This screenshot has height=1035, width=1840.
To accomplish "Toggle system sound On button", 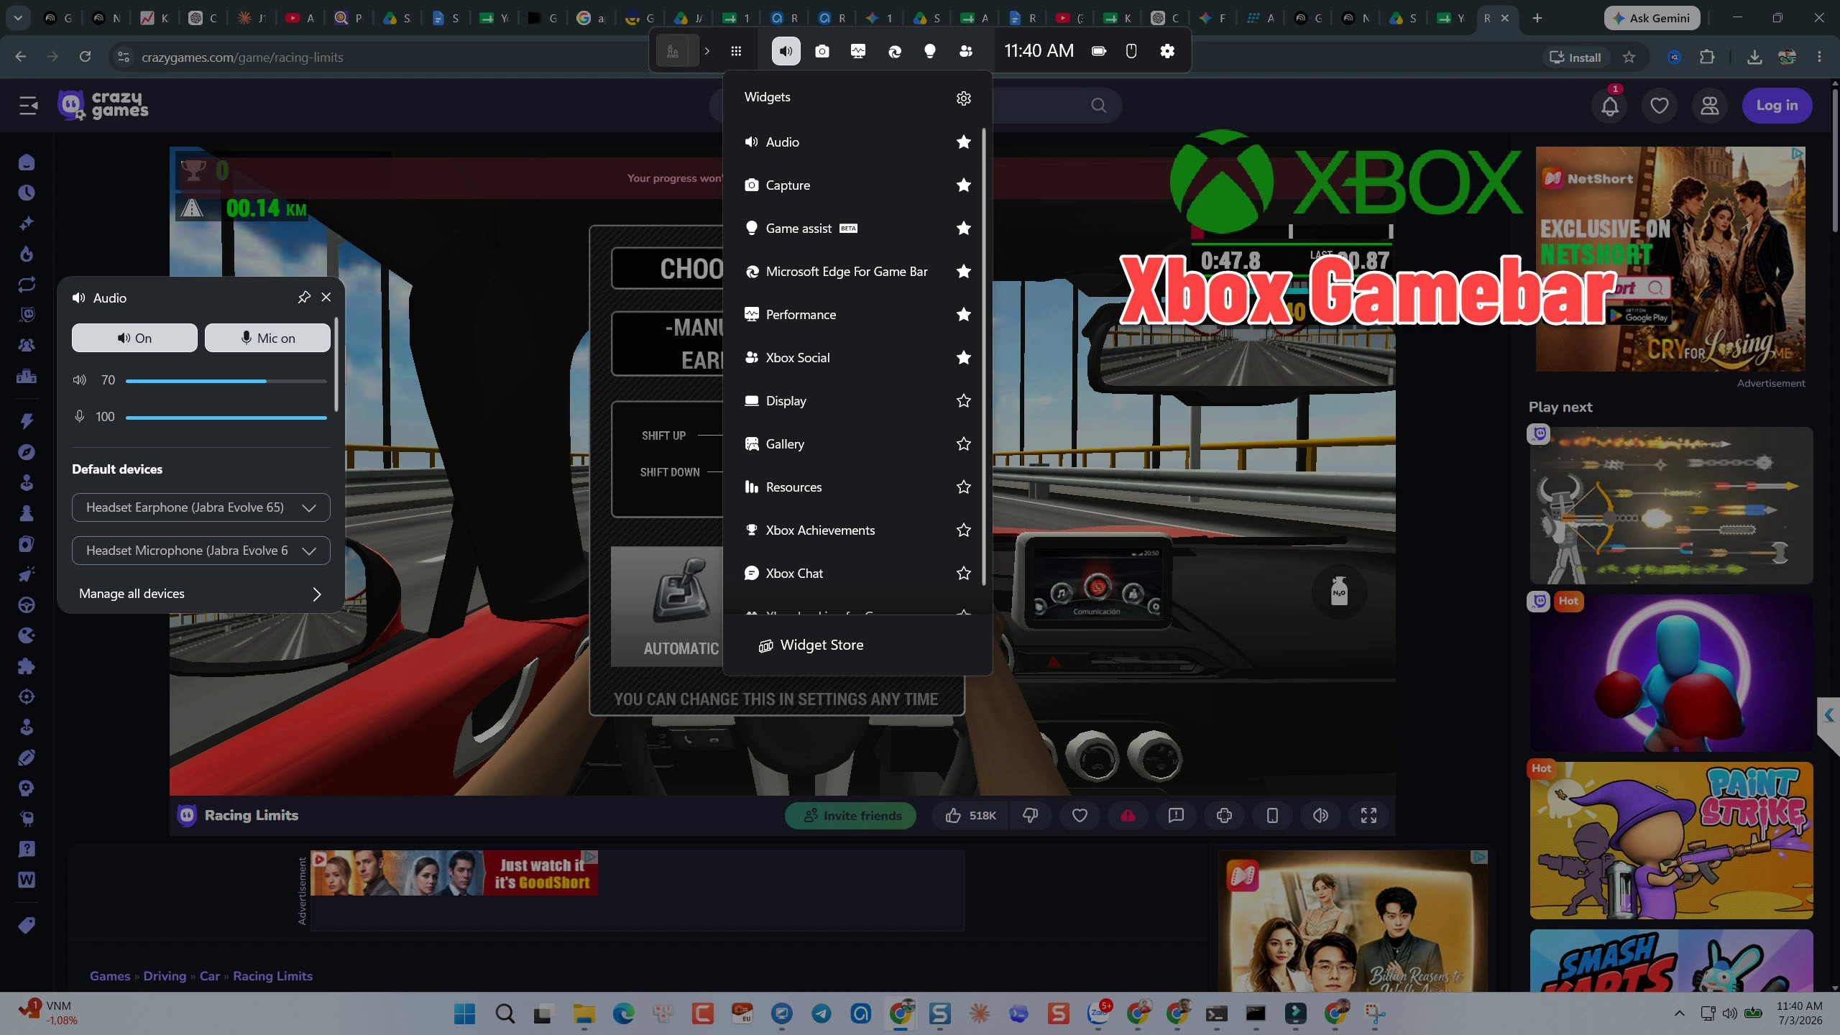I will 134,338.
